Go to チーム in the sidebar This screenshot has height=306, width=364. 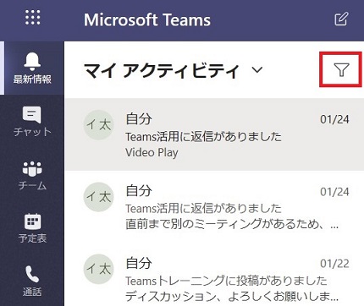pos(32,175)
